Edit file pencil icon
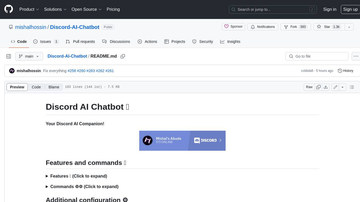This screenshot has width=360, height=202. [335, 87]
